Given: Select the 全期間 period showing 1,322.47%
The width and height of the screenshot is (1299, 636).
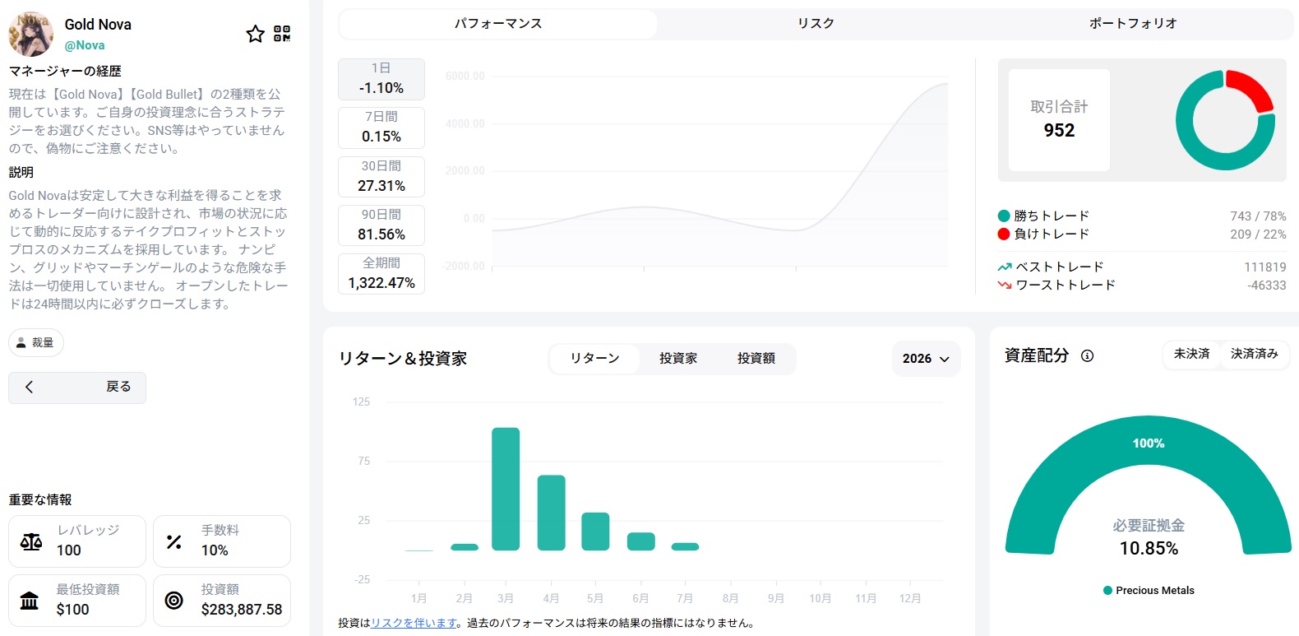Looking at the screenshot, I should tap(381, 274).
